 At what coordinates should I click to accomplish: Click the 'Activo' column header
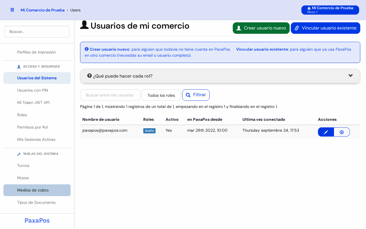pos(172,119)
